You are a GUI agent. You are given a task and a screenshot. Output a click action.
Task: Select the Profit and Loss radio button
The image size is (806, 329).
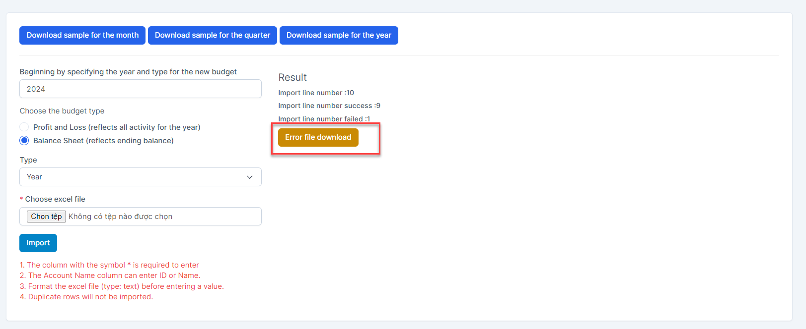pyautogui.click(x=24, y=127)
